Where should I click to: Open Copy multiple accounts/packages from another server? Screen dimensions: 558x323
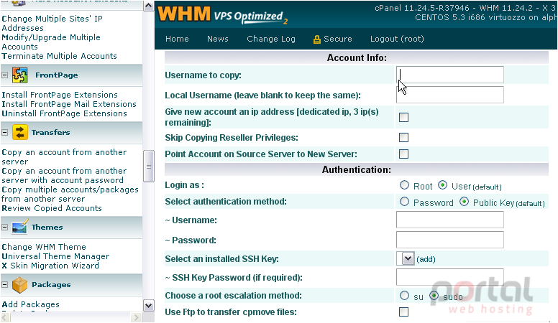[70, 194]
